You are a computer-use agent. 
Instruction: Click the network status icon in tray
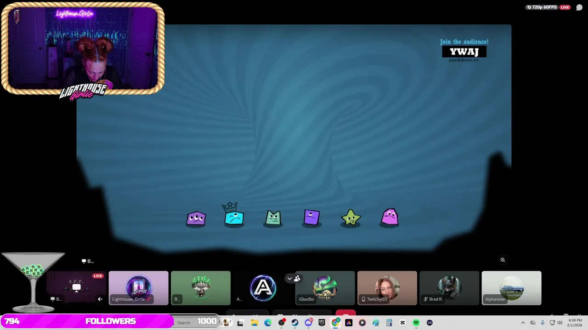point(533,323)
